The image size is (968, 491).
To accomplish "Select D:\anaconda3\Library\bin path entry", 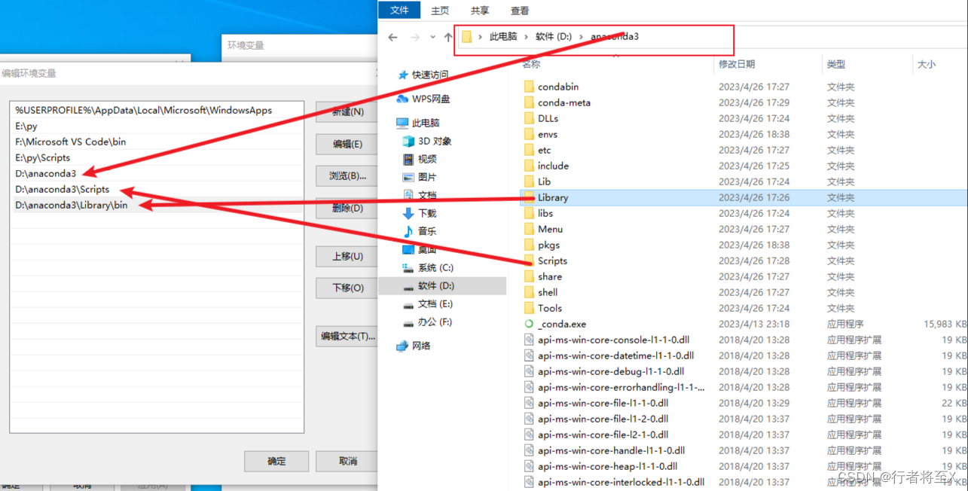I will coord(157,205).
